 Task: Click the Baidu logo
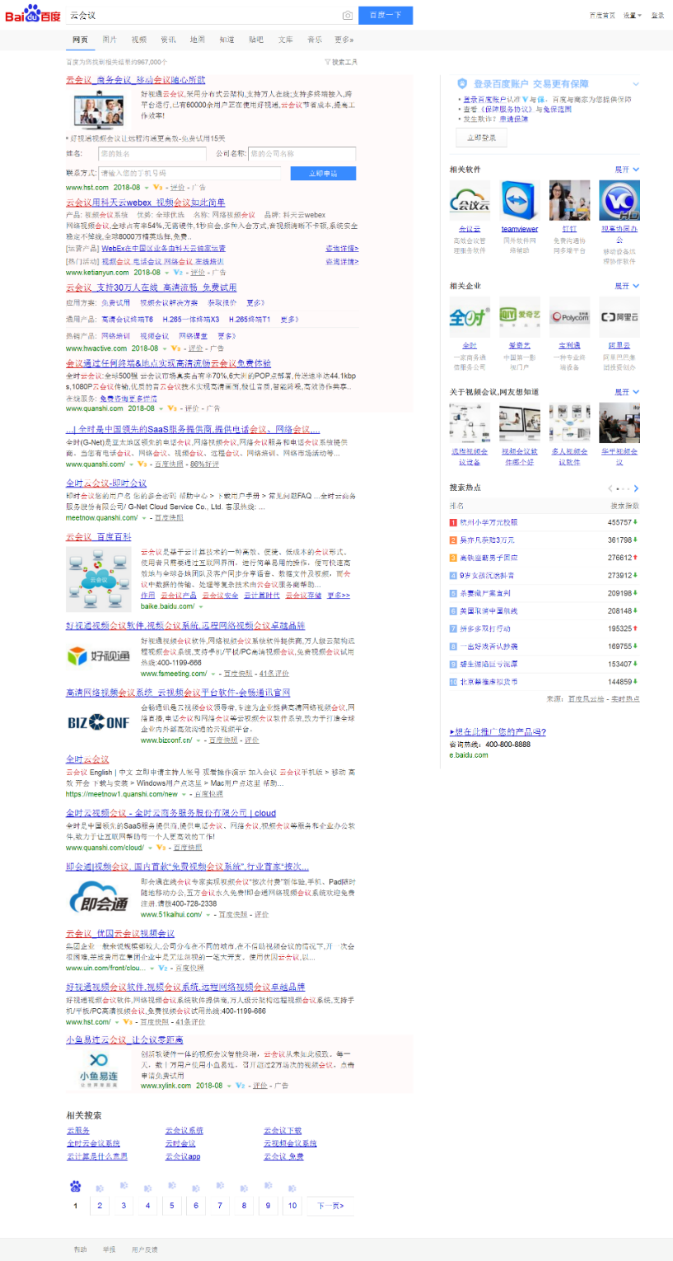[33, 15]
